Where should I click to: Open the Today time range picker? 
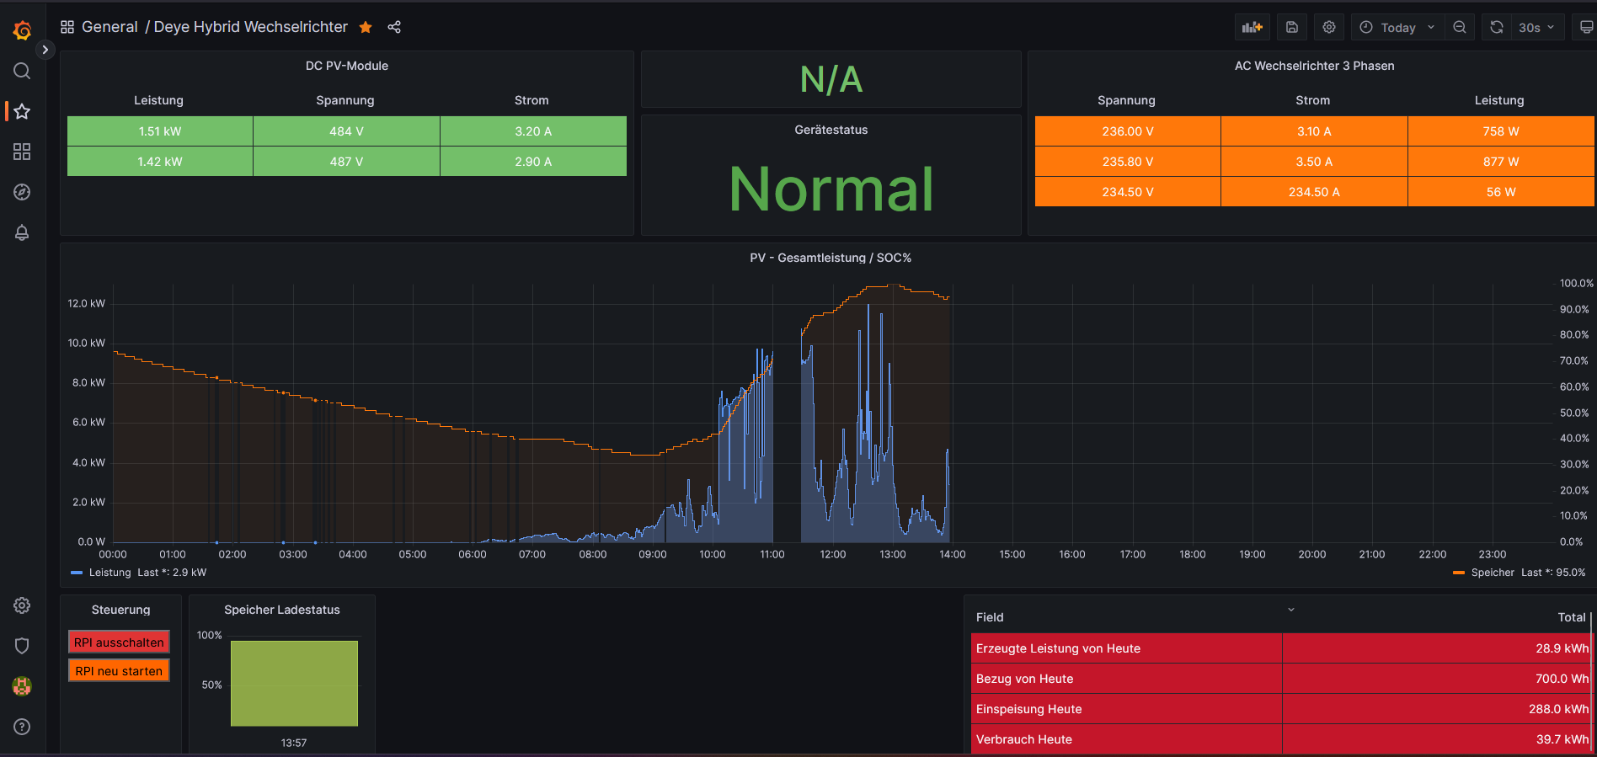(x=1397, y=27)
